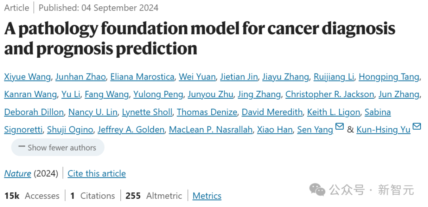Open author Xiyue Wang's profile
Image resolution: width=428 pixels, height=207 pixels.
(27, 77)
